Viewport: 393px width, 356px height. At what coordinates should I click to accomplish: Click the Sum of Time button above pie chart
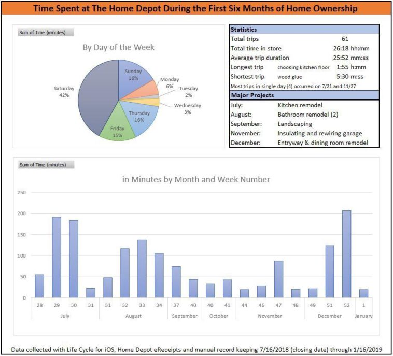pyautogui.click(x=46, y=32)
